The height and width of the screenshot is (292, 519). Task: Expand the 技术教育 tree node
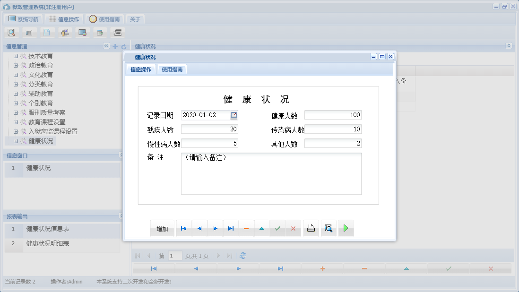16,55
